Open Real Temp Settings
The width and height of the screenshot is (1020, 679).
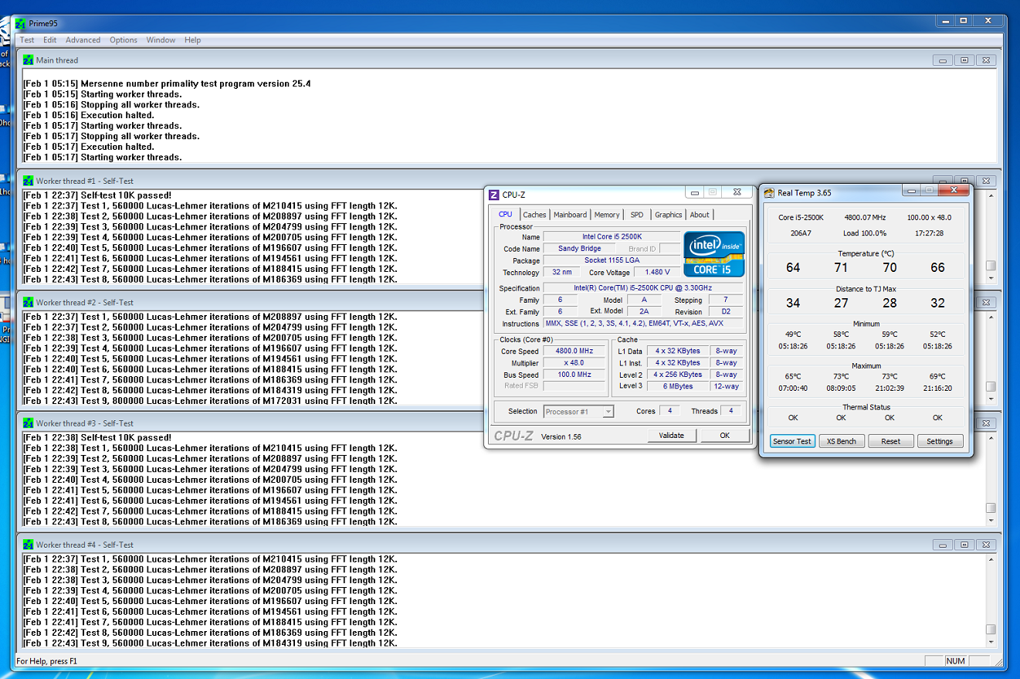[x=939, y=441]
